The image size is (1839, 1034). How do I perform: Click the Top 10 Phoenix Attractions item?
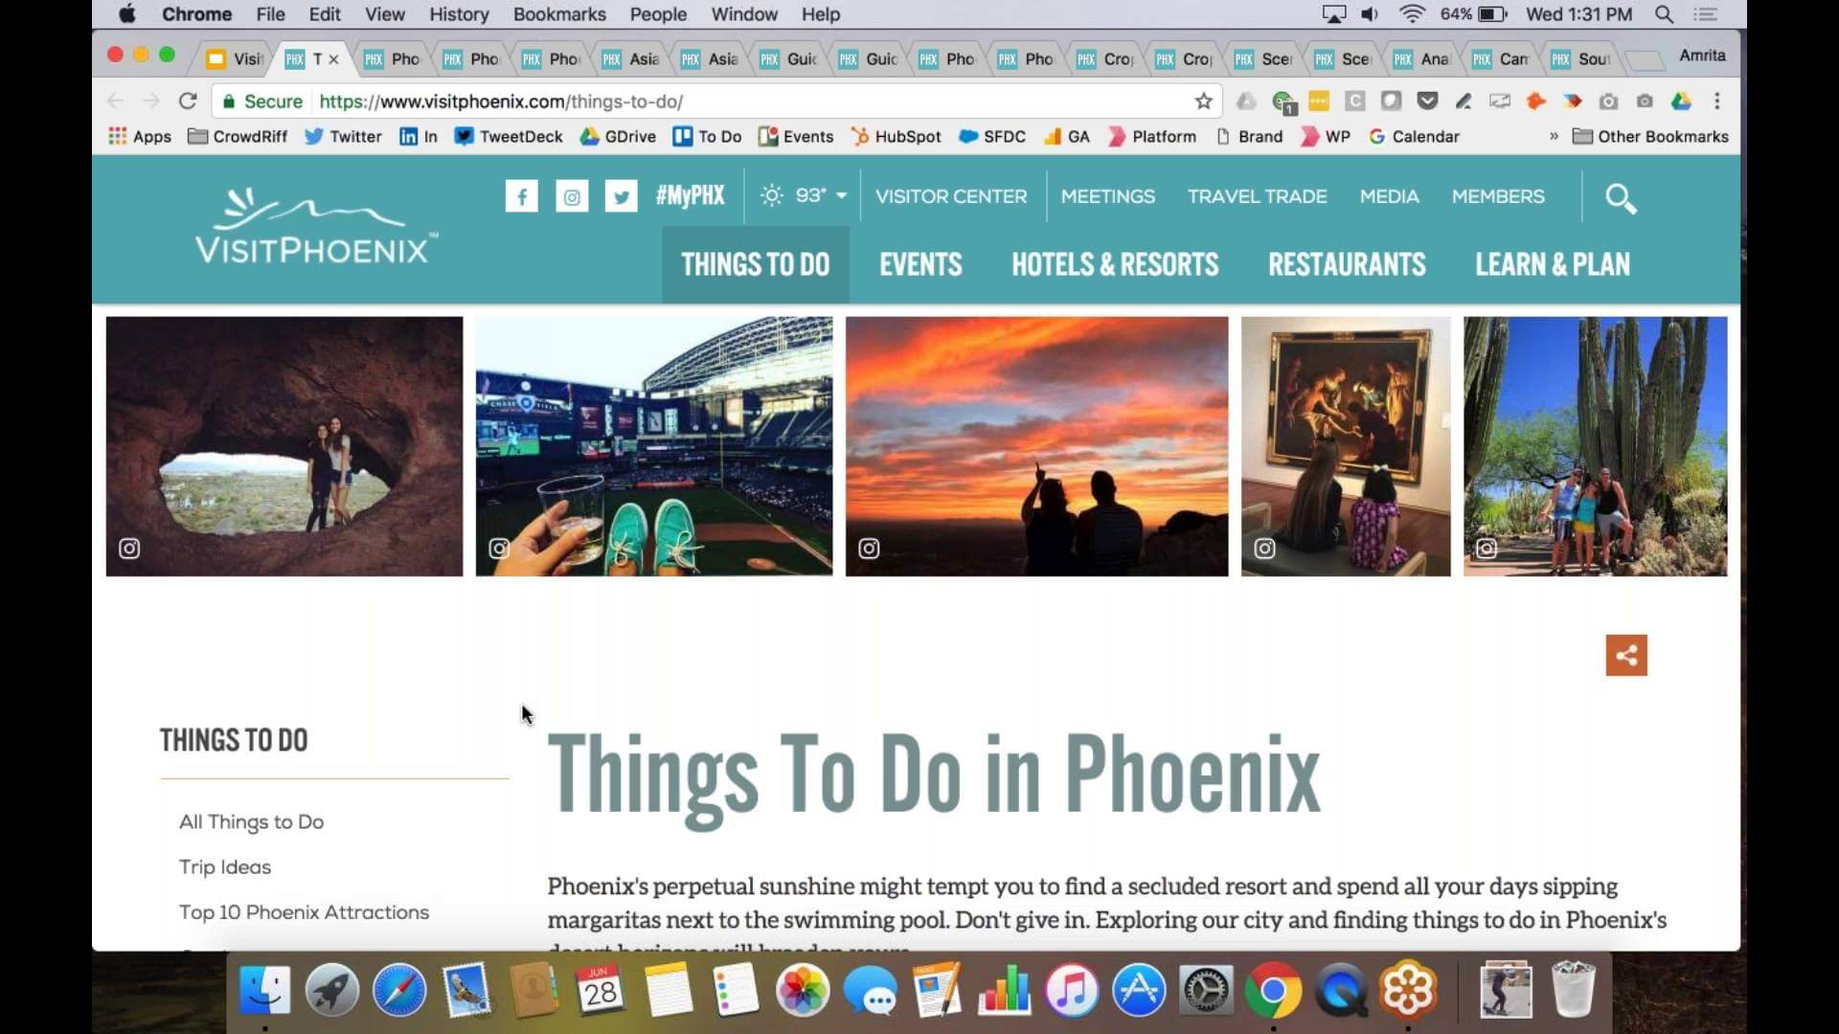303,911
